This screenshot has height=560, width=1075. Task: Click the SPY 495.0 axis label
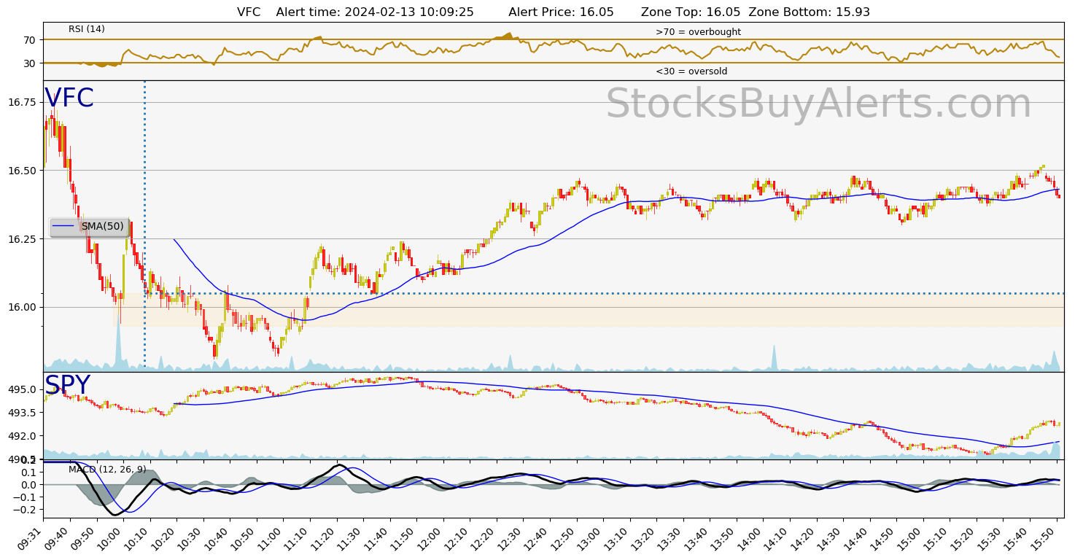(22, 389)
